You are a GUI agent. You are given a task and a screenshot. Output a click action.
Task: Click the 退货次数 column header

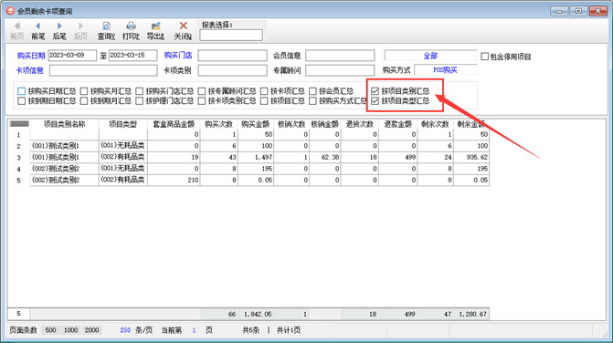tap(360, 124)
